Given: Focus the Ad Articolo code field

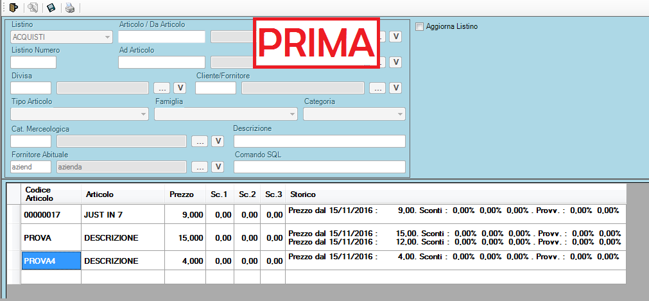Looking at the screenshot, I should [162, 62].
